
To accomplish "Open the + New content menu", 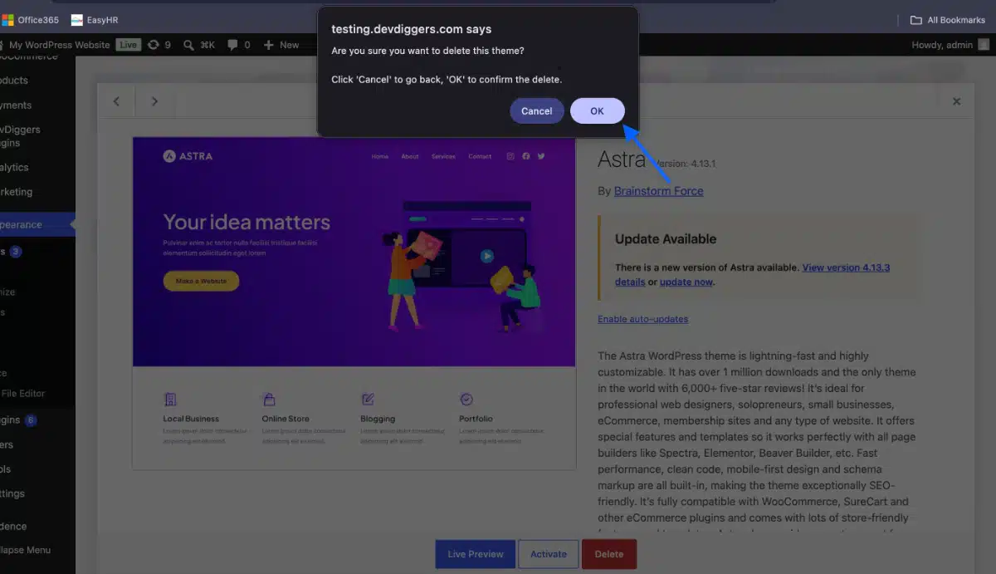I will (281, 45).
